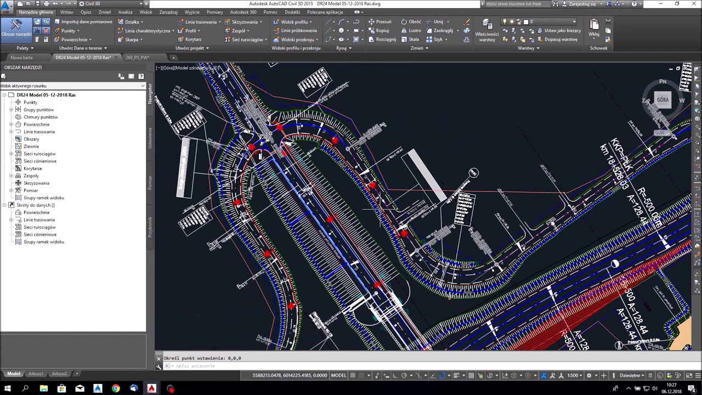Image resolution: width=702 pixels, height=395 pixels.
Task: Click Ustaw jako bieżący button
Action: [558, 31]
